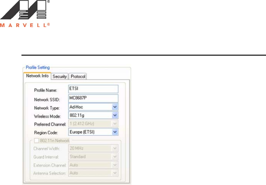Open the Antenna Selection dropdown
Viewport: 266px width, 185px height.
coord(93,173)
